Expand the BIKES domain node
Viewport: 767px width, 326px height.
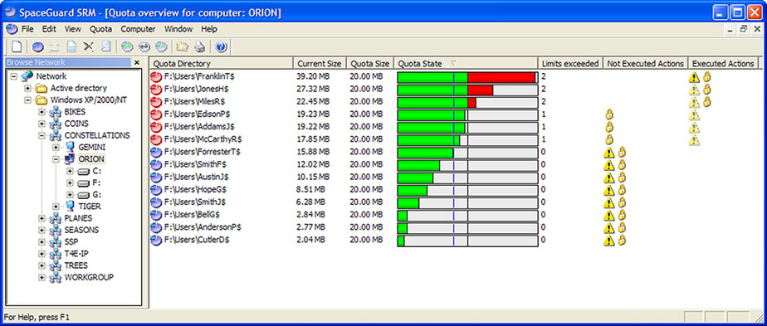coord(42,112)
